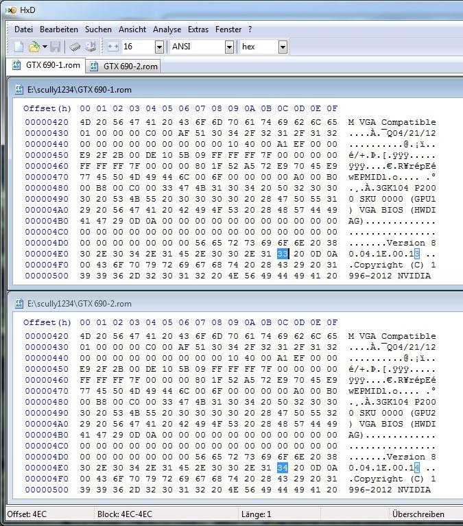Screen dimensions: 463x526
Task: Click 'Überschreiben' mode indicator in the status bar
Action: (x=418, y=514)
